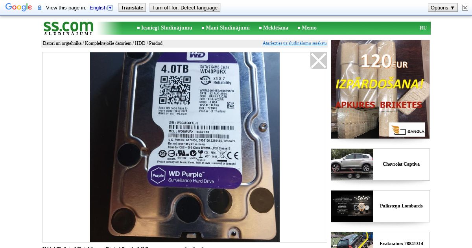The width and height of the screenshot is (472, 248).
Task: Open Iesniegt Sludinājumu menu item
Action: [x=167, y=28]
